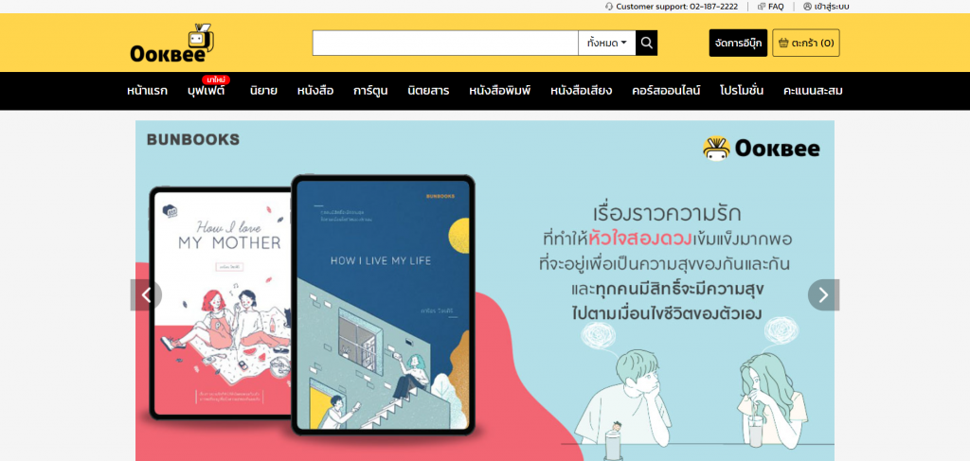Click the search magnifier icon button
This screenshot has height=461, width=970.
coord(646,44)
